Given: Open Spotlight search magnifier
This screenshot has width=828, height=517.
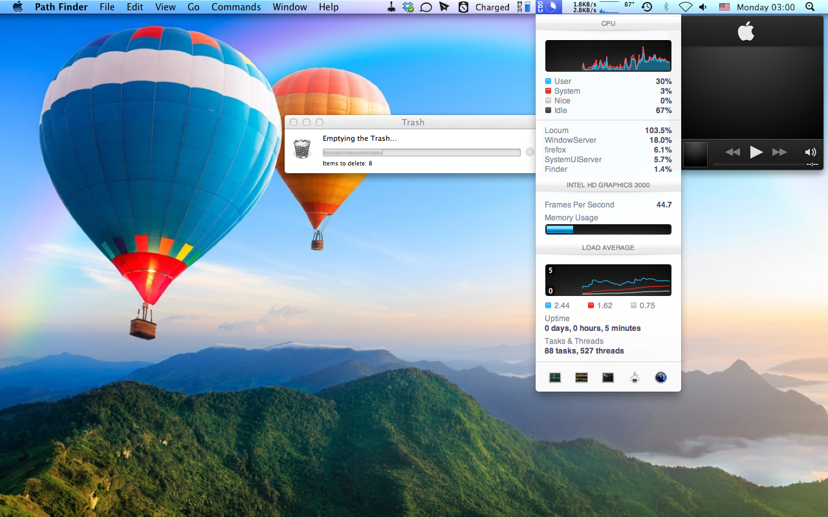Looking at the screenshot, I should click(810, 7).
